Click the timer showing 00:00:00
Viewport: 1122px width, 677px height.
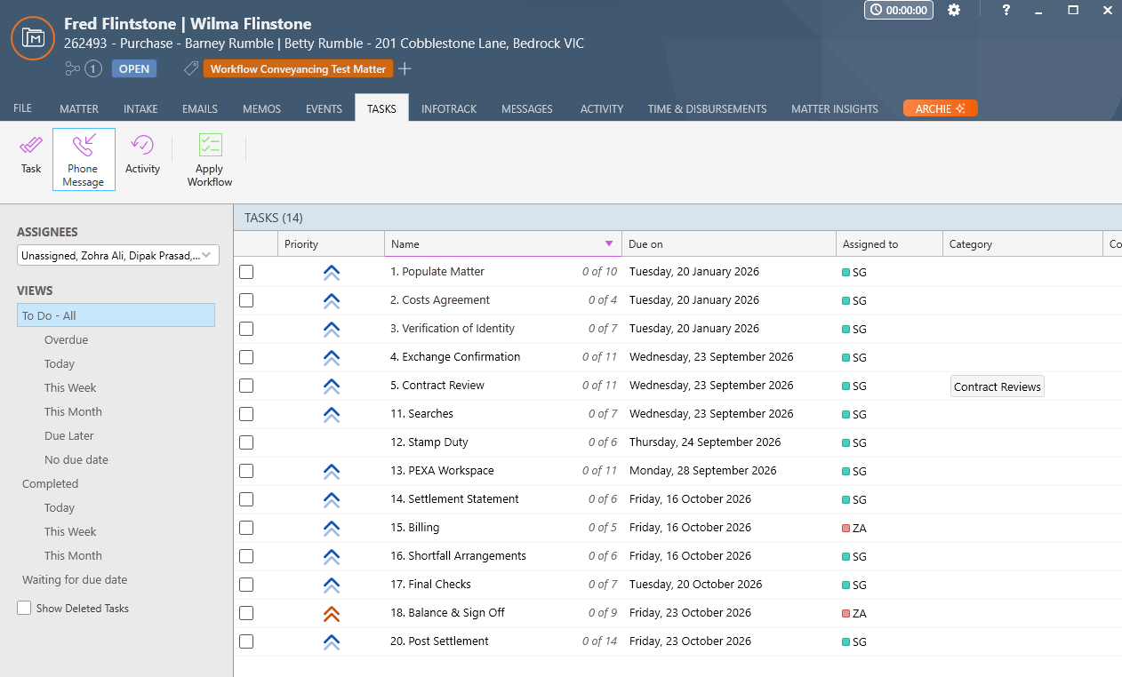pyautogui.click(x=899, y=10)
